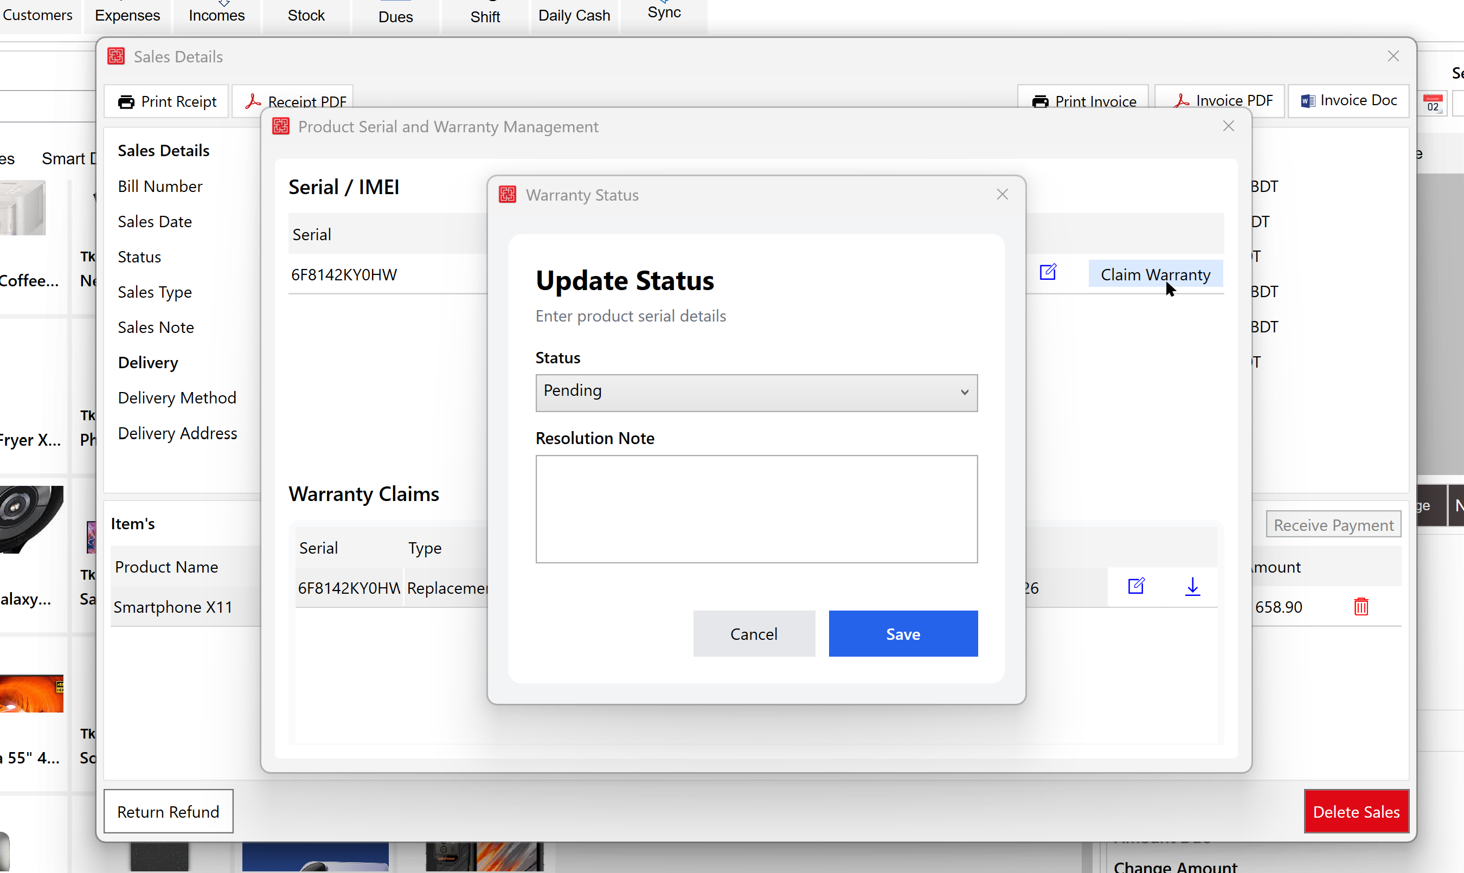Click the Sales Date label
The width and height of the screenshot is (1464, 873).
155,222
